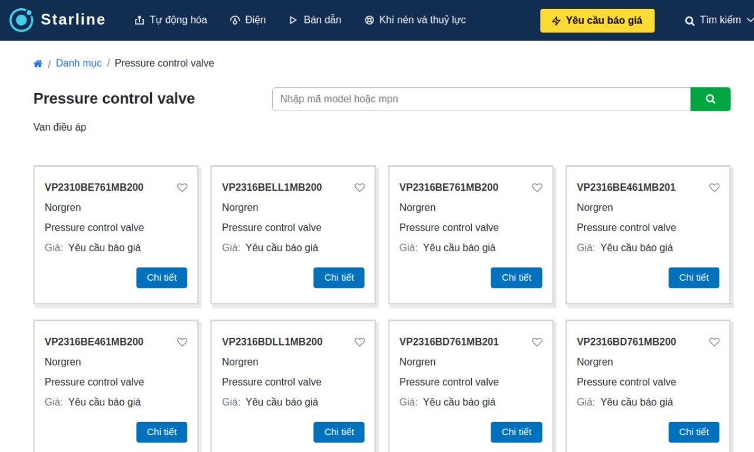Select product title VP2310BE761MB200
Screen dimensions: 754x452
click(x=94, y=188)
